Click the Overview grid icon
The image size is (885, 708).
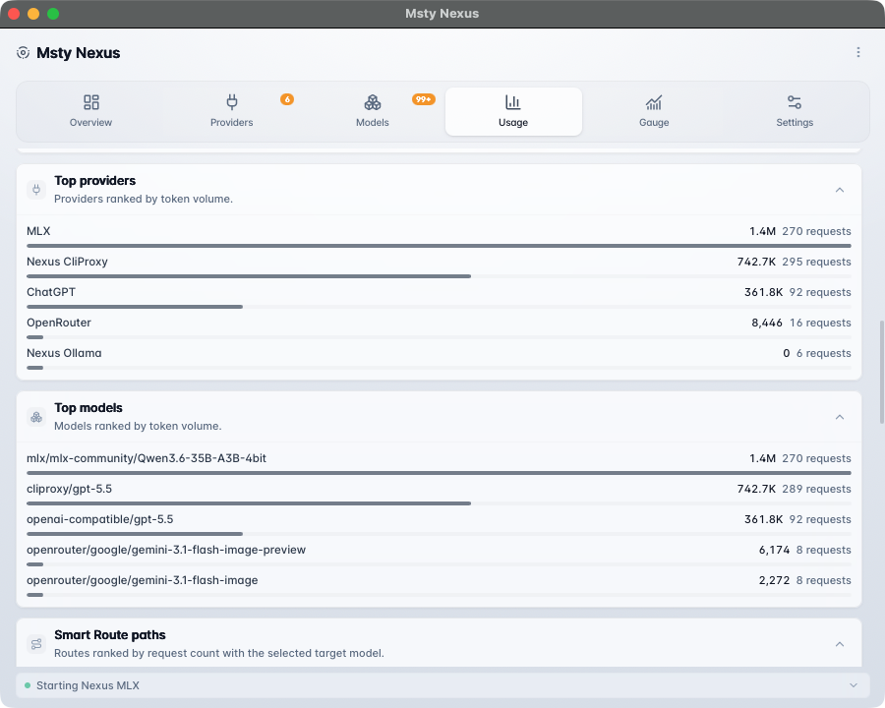[90, 102]
